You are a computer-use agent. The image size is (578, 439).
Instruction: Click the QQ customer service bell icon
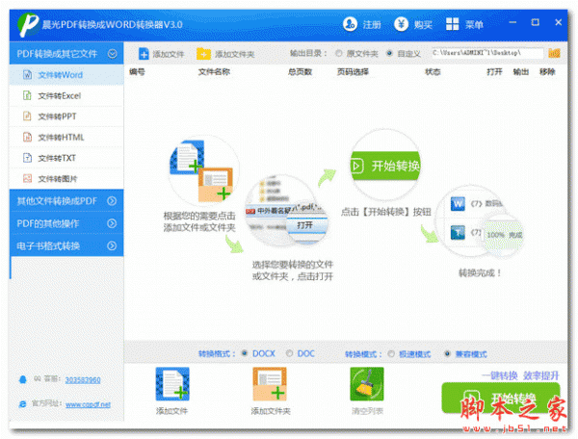[23, 379]
